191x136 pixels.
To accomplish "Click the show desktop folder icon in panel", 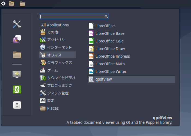I will [11, 4].
